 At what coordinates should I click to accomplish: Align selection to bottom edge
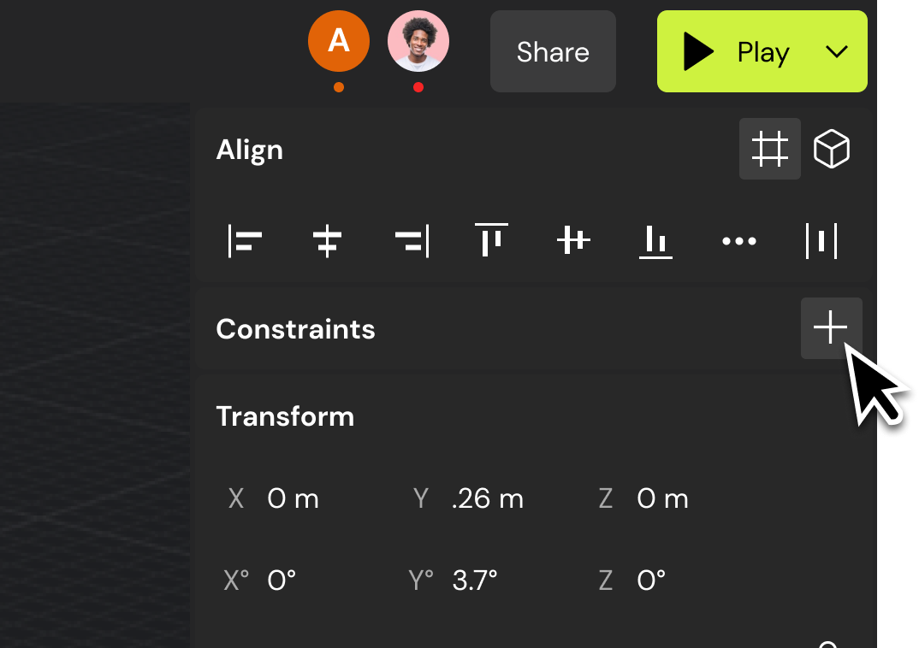[655, 241]
